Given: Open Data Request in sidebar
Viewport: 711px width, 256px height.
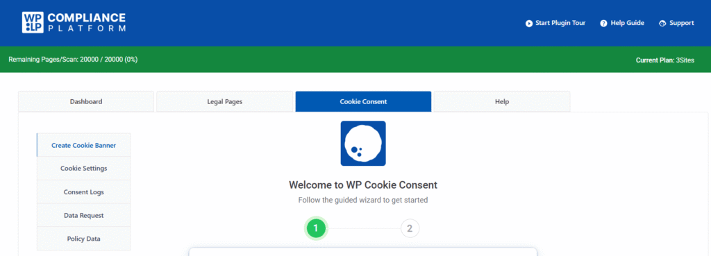Looking at the screenshot, I should pos(83,215).
